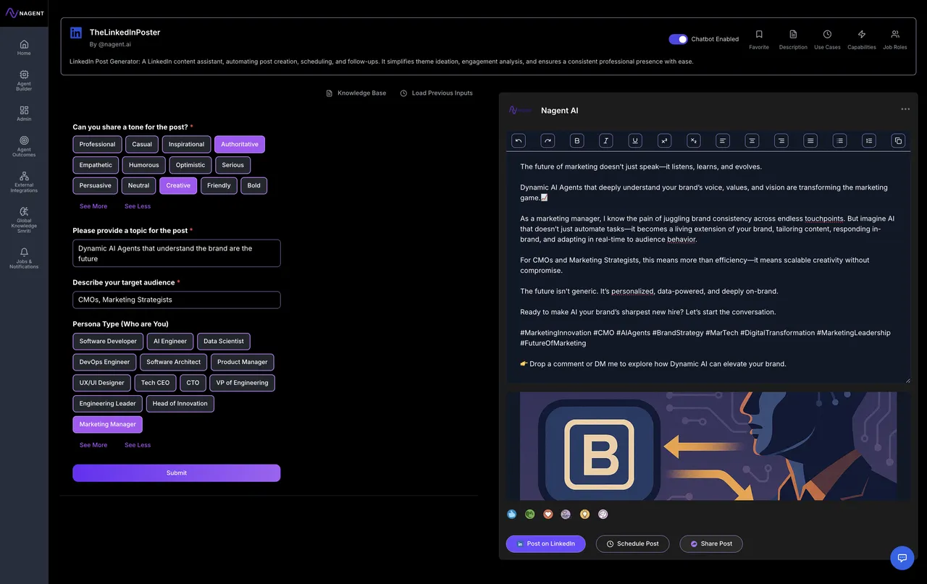
Task: Apply superscript formatting
Action: click(664, 141)
